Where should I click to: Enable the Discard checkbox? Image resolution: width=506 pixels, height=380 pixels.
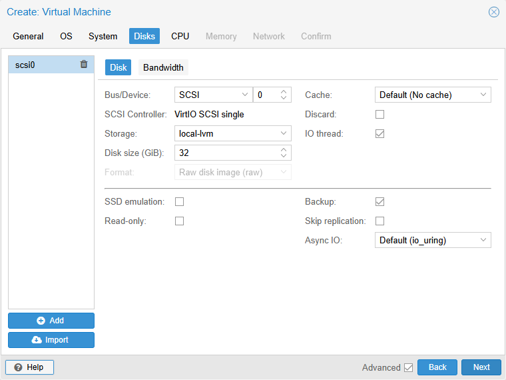[x=379, y=115]
